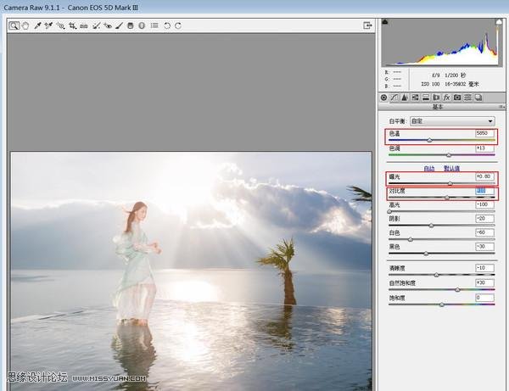This screenshot has width=509, height=391.
Task: Click the 色温 temperature slider handle
Action: pos(429,140)
